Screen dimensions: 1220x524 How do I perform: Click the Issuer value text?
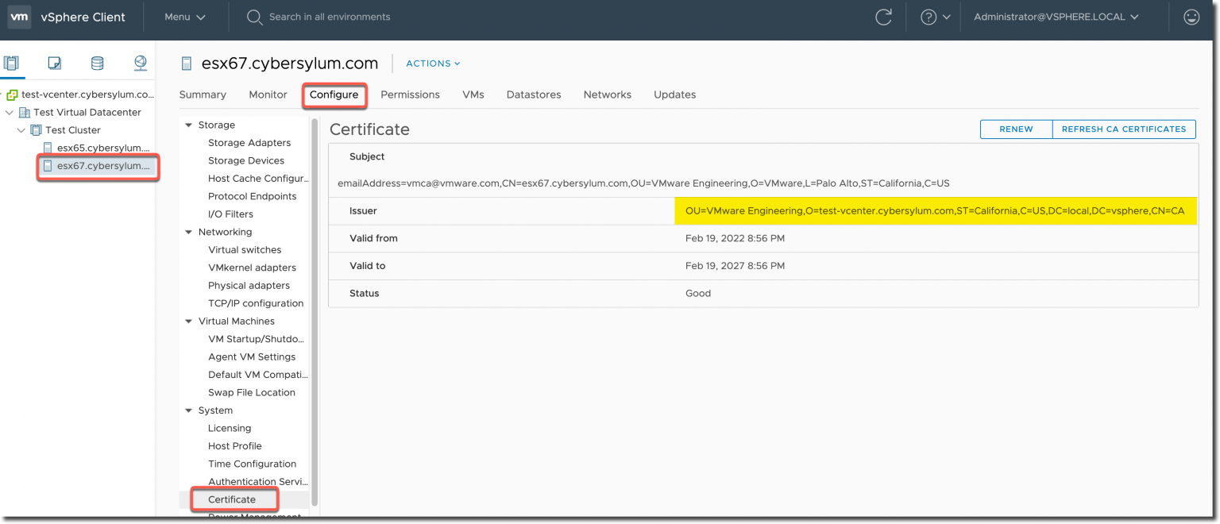[x=935, y=211]
